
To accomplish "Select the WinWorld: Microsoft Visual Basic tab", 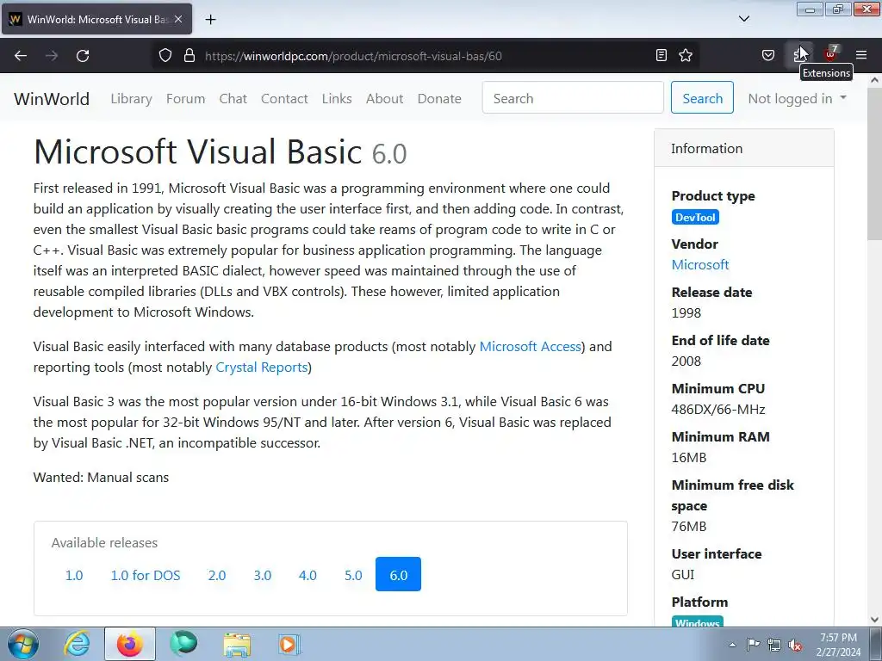I will pyautogui.click(x=96, y=19).
